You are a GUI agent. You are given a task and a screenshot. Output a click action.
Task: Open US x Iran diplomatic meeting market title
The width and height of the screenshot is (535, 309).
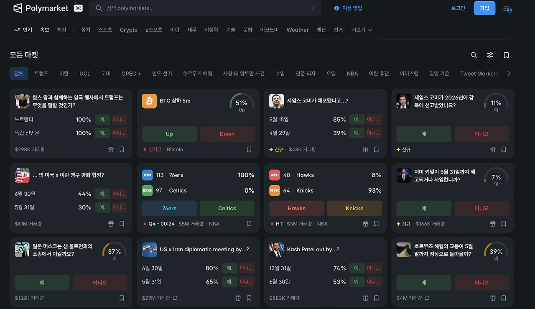pyautogui.click(x=204, y=250)
